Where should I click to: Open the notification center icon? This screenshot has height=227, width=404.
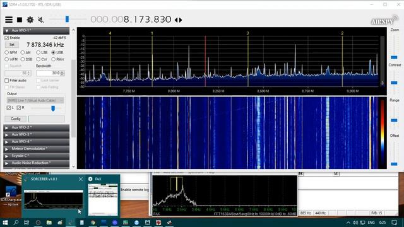[394, 223]
